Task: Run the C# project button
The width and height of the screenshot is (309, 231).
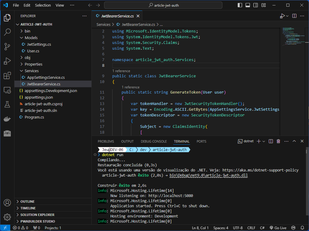Action: tap(282, 16)
